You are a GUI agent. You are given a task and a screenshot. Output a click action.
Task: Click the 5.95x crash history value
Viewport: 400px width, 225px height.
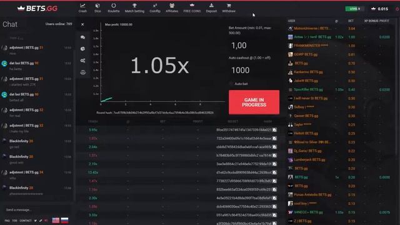(93, 130)
